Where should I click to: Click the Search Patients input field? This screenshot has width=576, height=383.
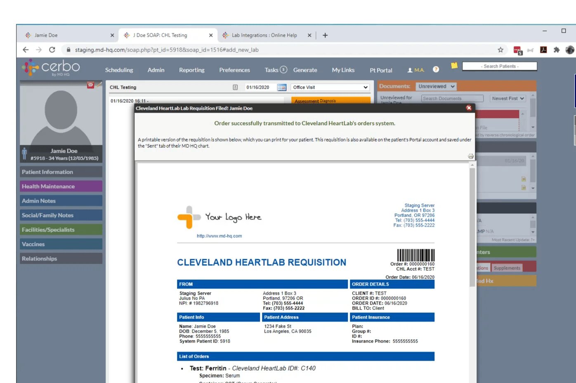499,66
